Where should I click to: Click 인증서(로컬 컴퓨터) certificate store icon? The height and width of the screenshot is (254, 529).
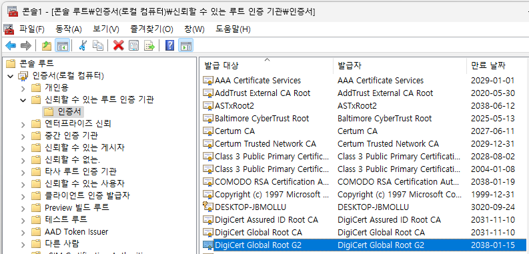coord(23,76)
